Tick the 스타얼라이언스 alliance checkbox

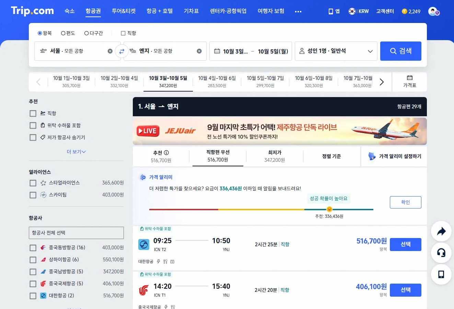pos(33,183)
